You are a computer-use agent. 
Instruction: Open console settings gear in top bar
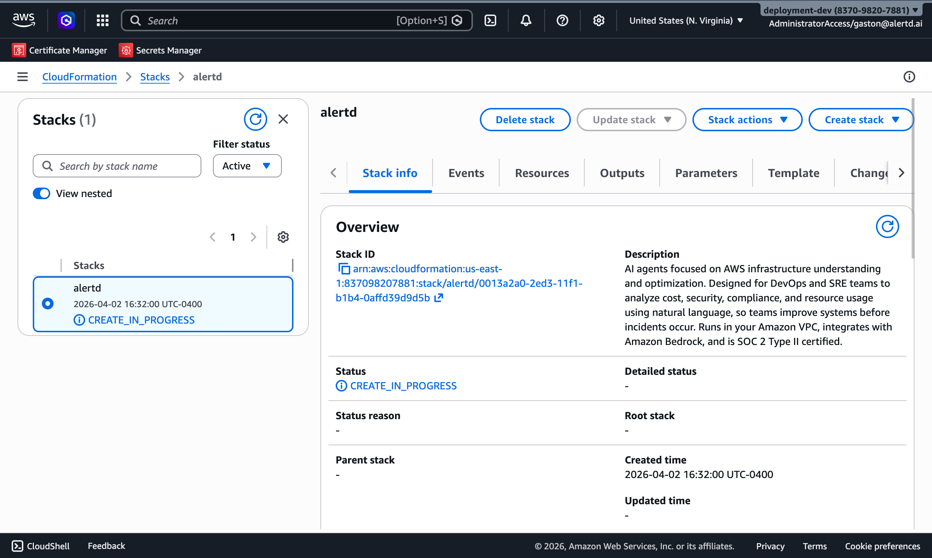[599, 20]
